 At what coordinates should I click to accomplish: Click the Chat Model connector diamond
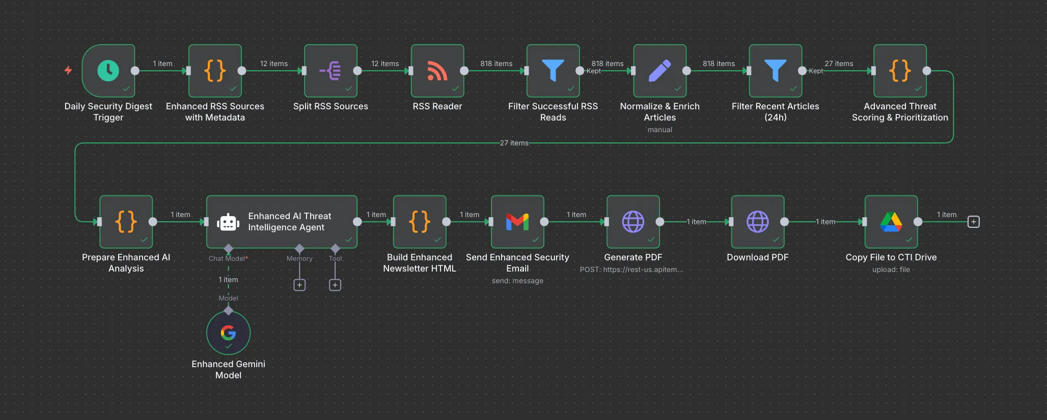pos(228,248)
